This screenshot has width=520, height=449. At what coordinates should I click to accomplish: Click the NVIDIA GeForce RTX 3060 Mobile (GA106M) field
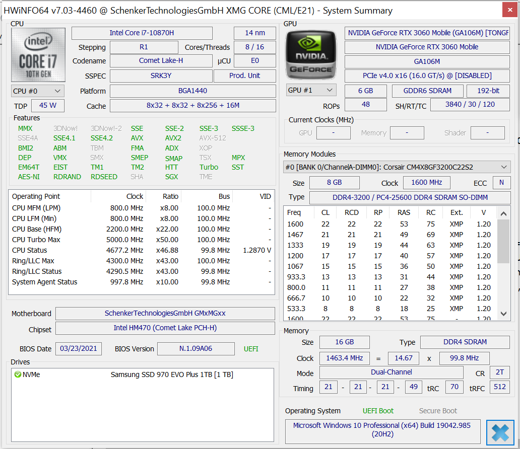427,33
